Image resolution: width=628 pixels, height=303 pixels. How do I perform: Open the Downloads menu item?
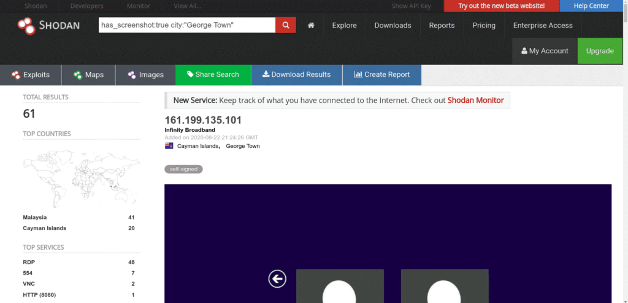pos(393,25)
